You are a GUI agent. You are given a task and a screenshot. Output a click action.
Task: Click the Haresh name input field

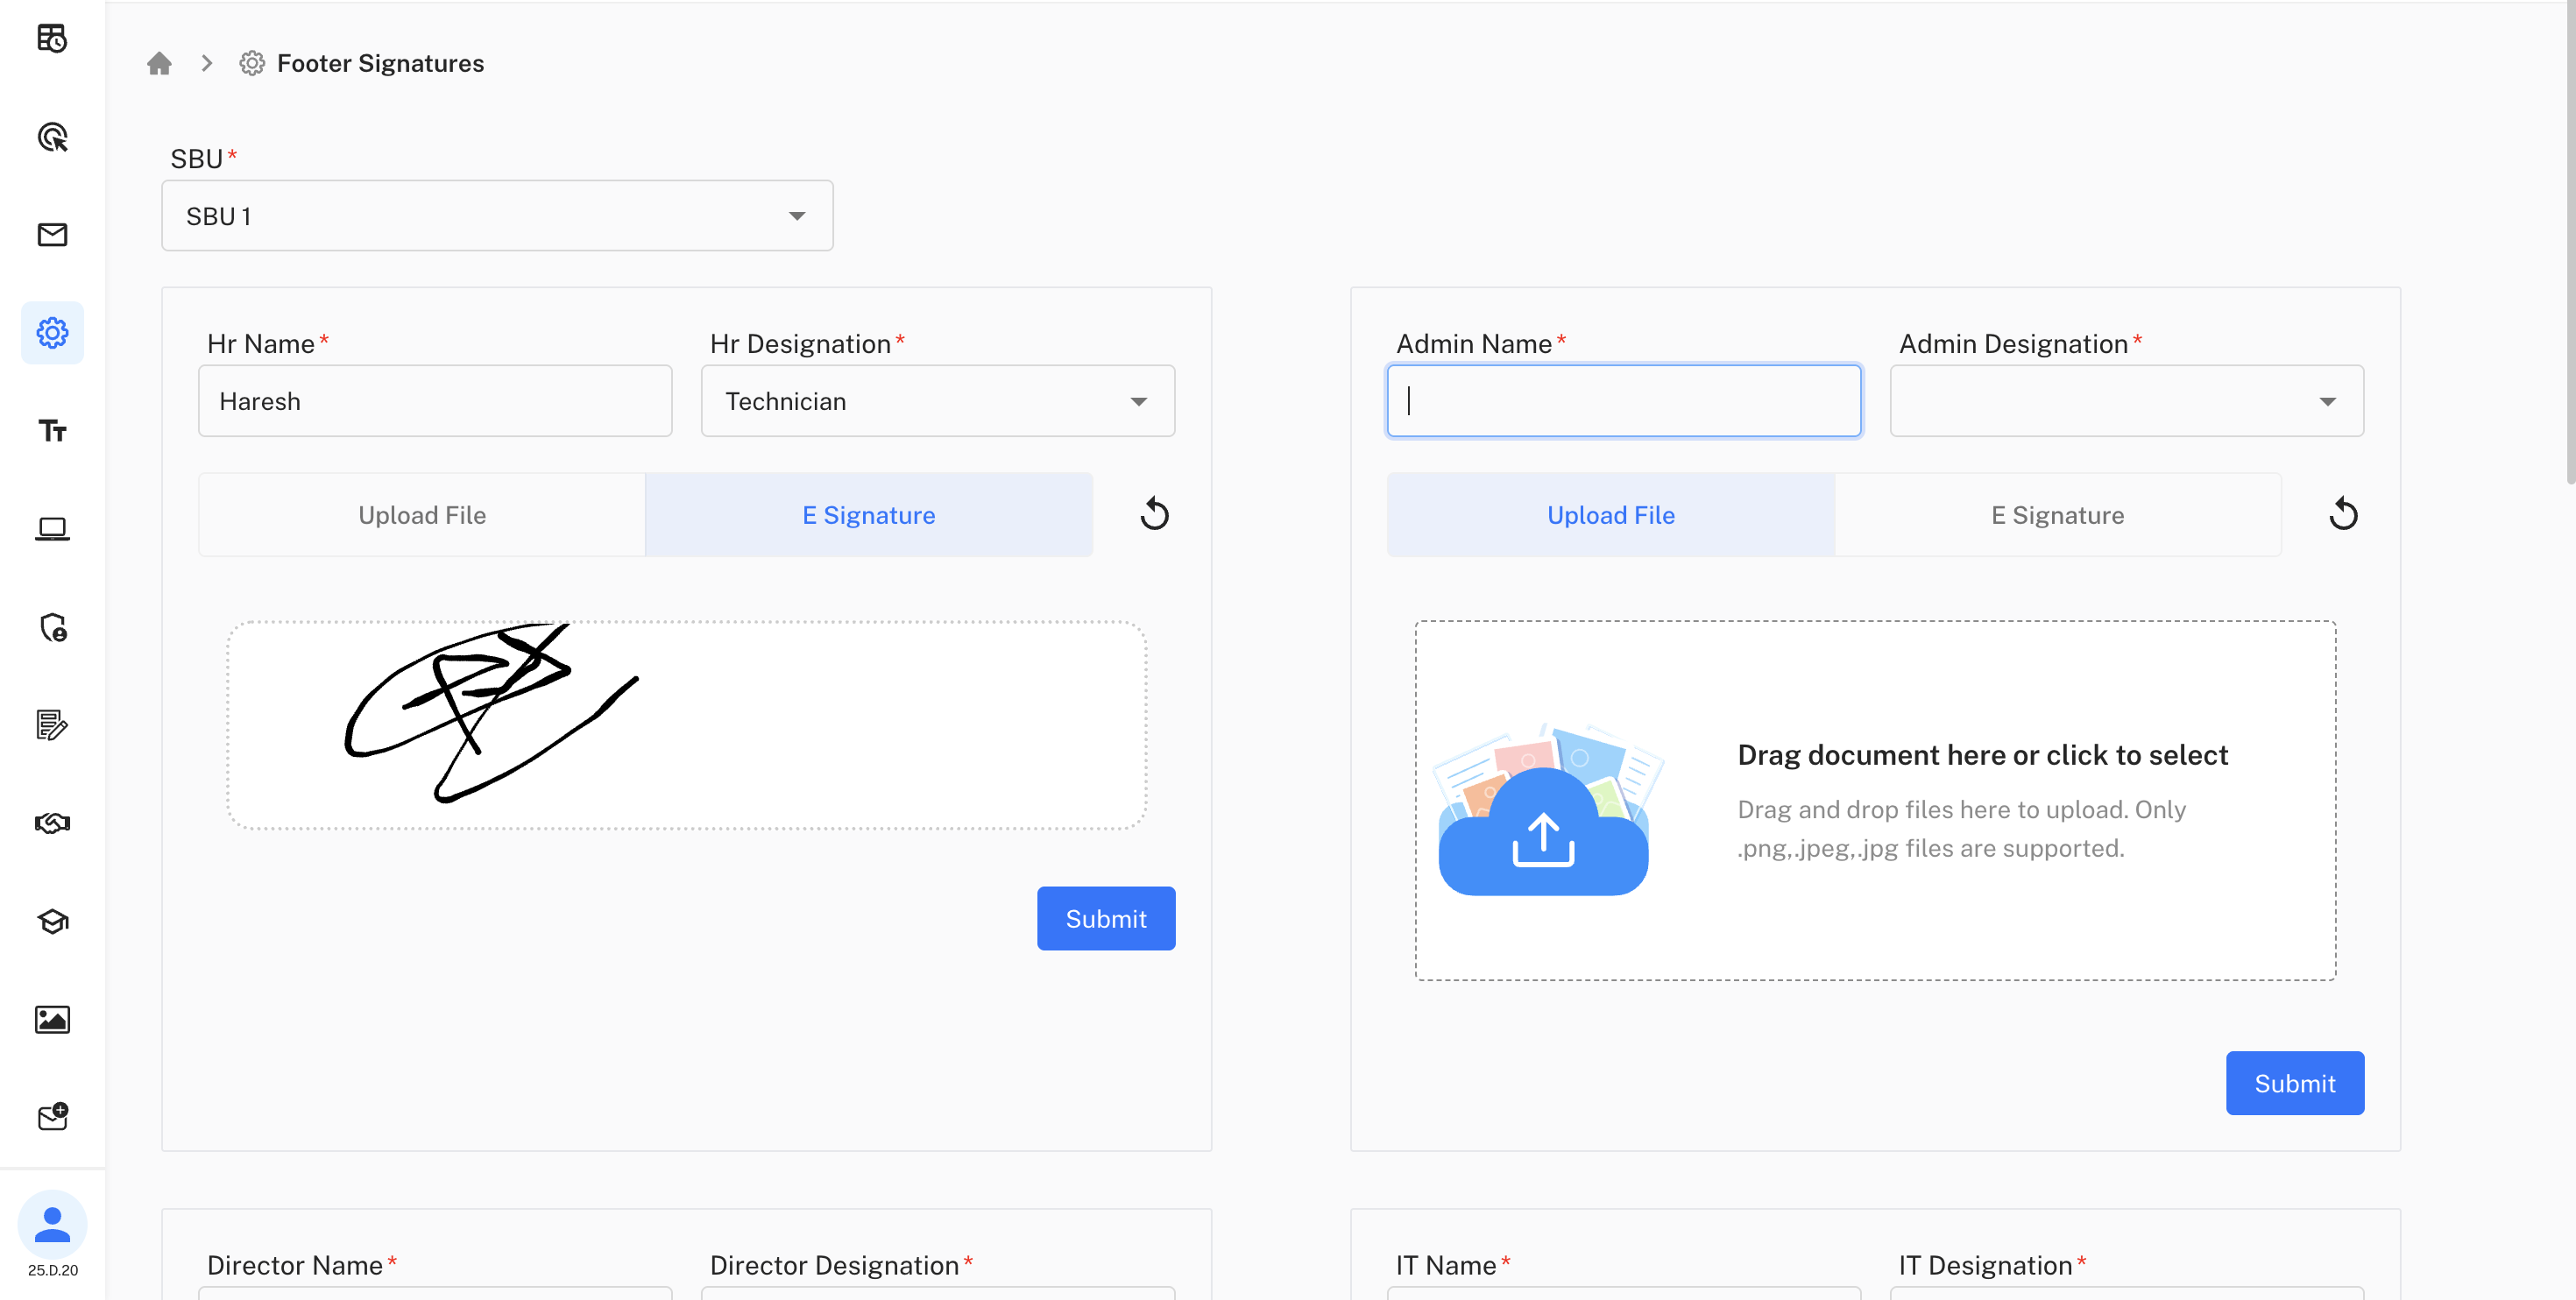(435, 401)
